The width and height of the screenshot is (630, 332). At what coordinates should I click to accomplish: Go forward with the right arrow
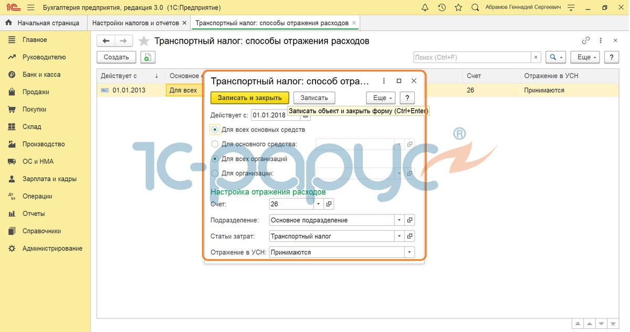point(123,41)
